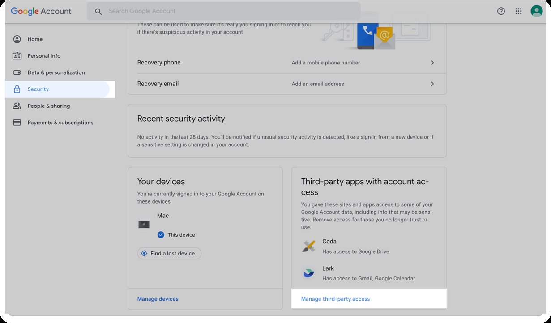
Task: Click the Lark app icon
Action: 309,272
